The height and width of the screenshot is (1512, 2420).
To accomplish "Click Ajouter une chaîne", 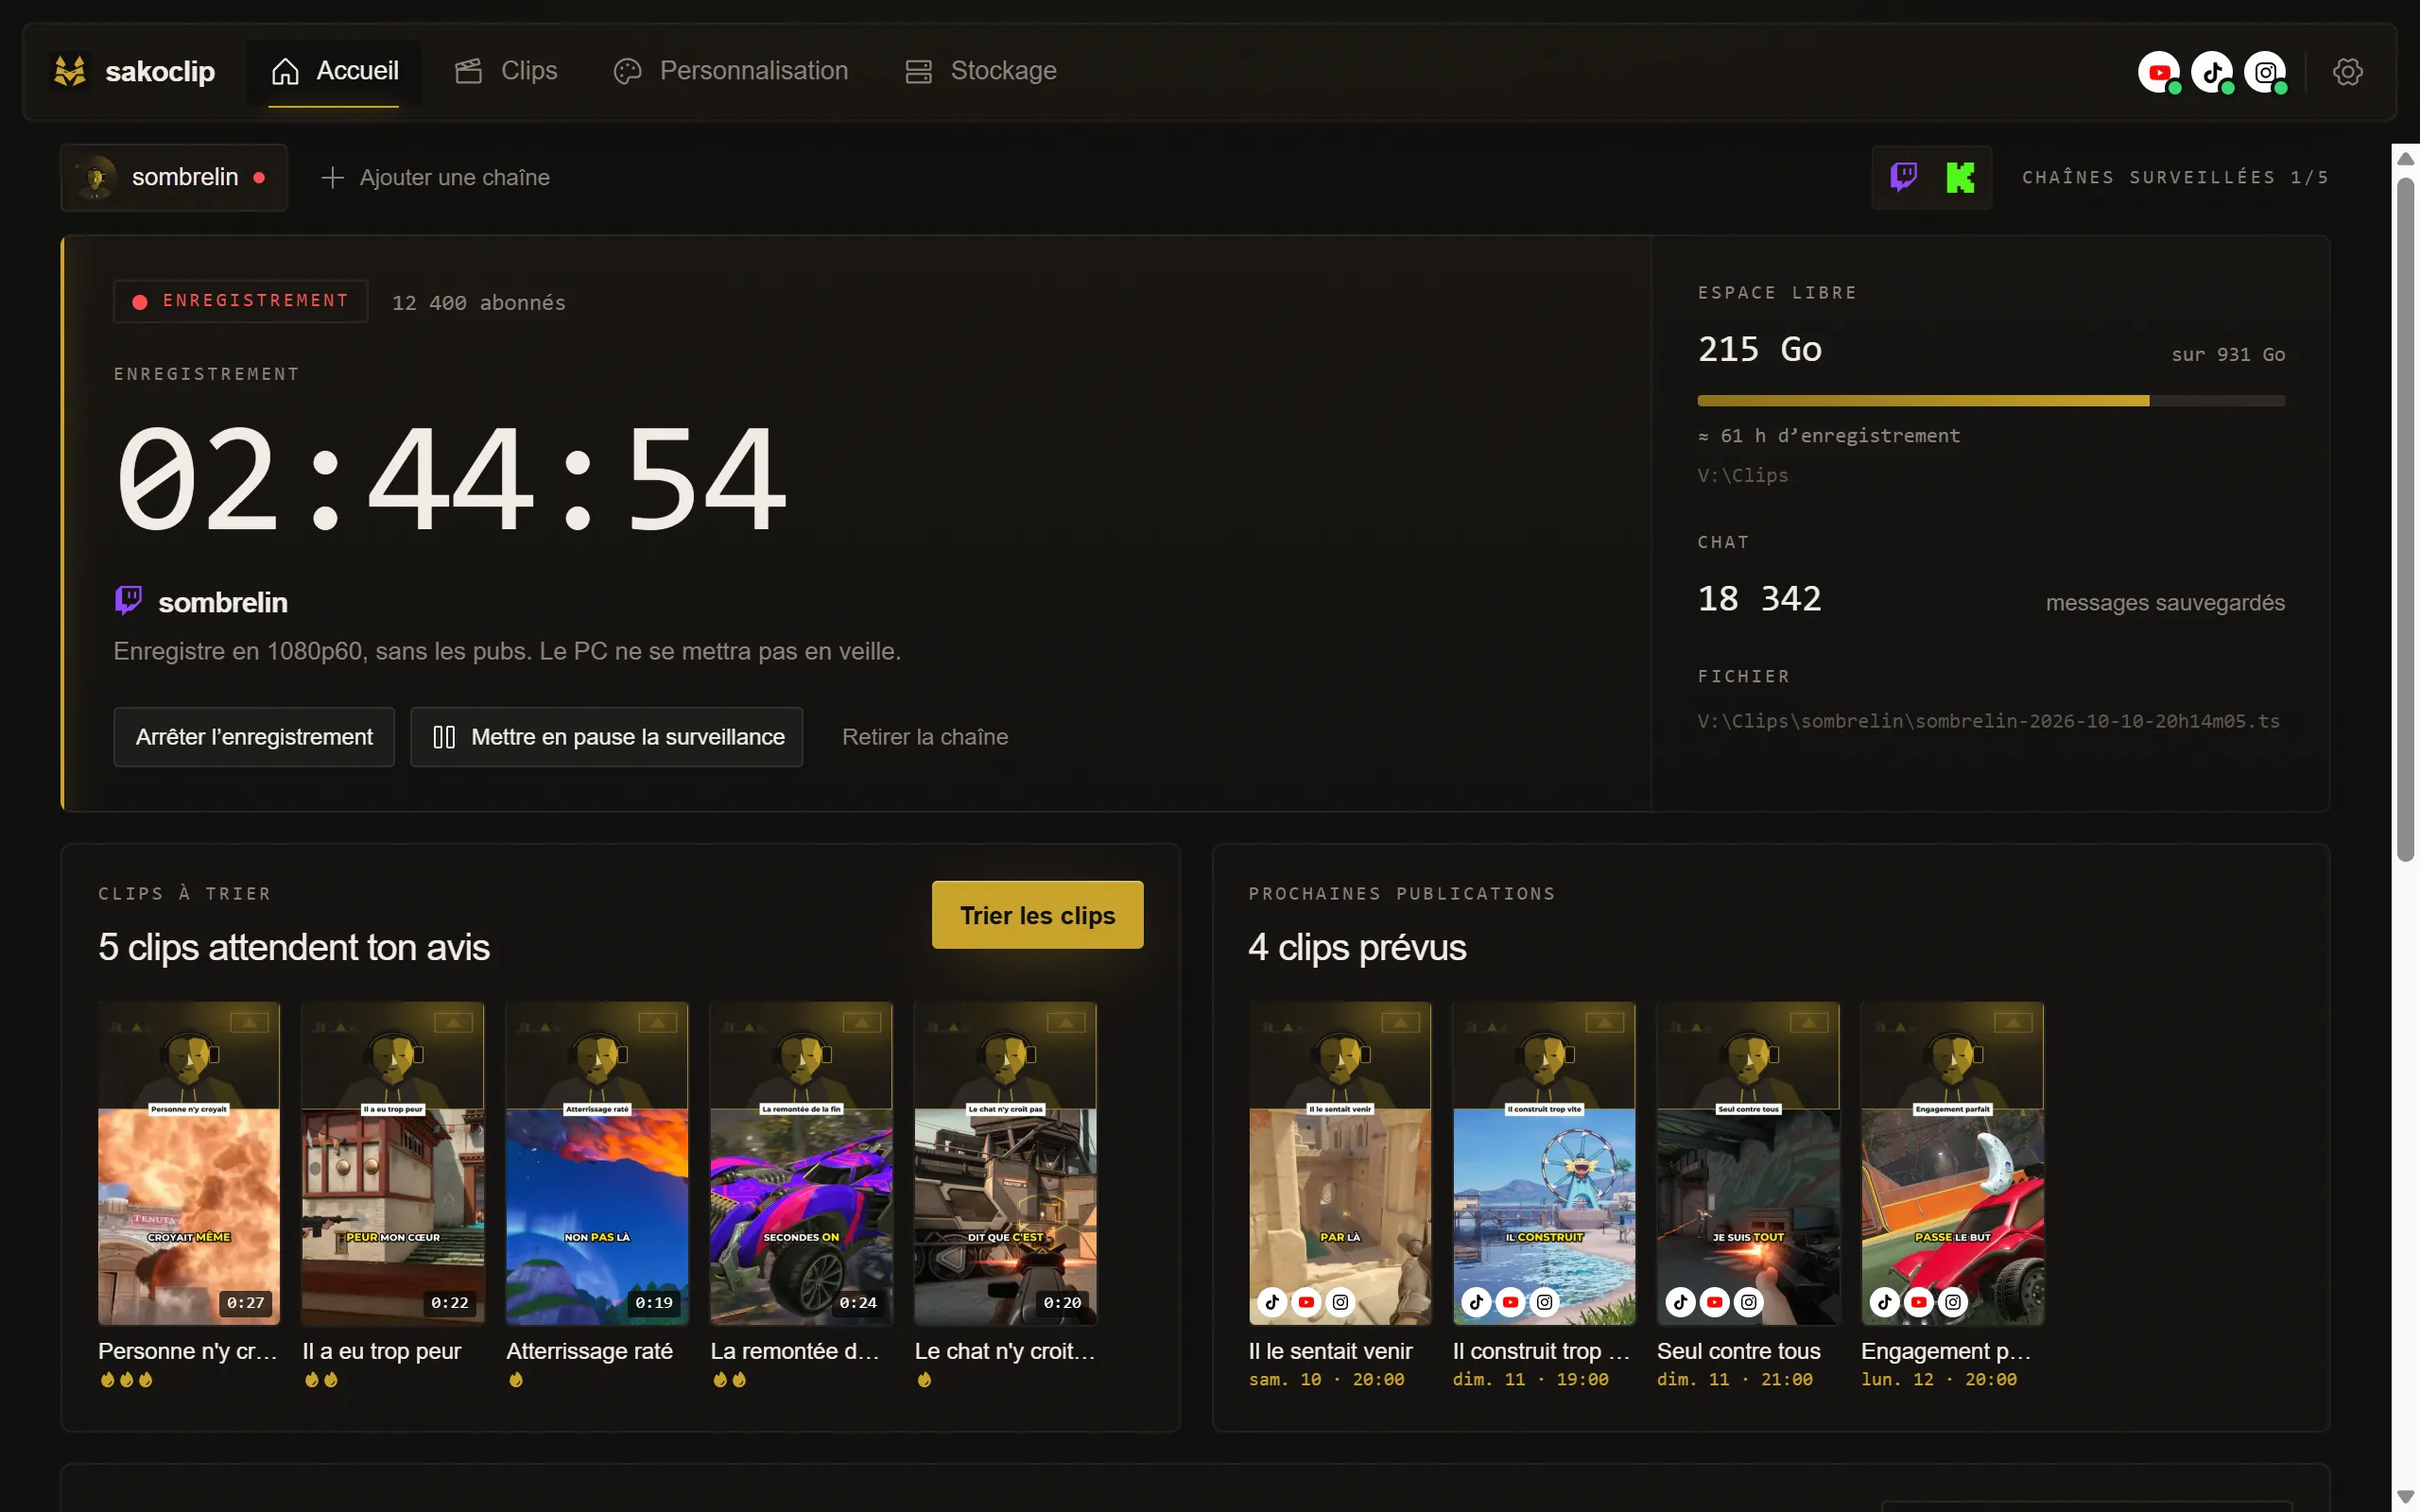I will [435, 177].
